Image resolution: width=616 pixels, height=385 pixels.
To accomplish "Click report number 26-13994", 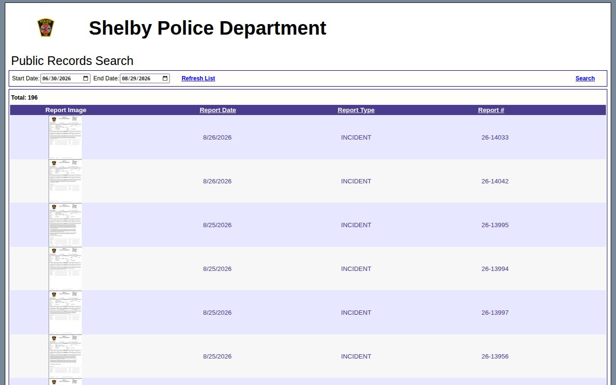I will click(x=495, y=269).
